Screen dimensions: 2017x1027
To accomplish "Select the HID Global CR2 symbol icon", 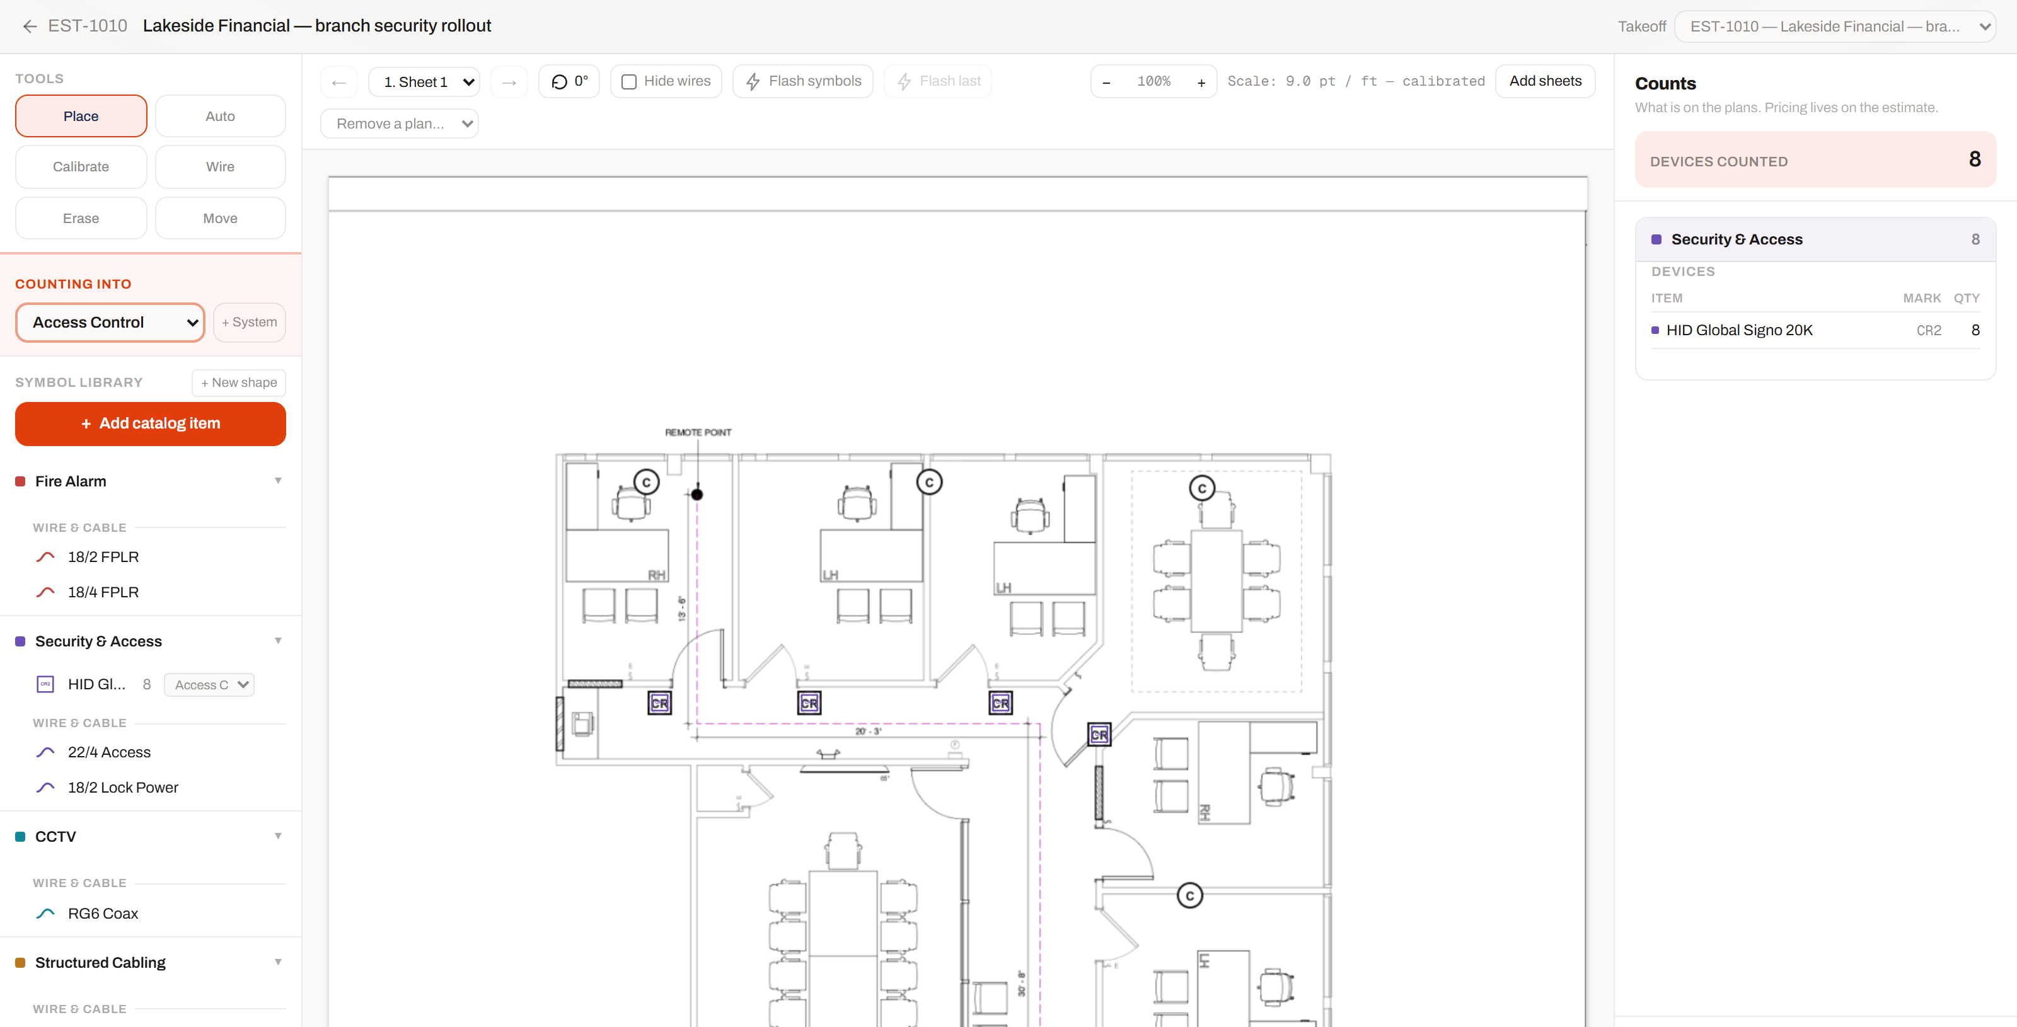I will point(45,684).
